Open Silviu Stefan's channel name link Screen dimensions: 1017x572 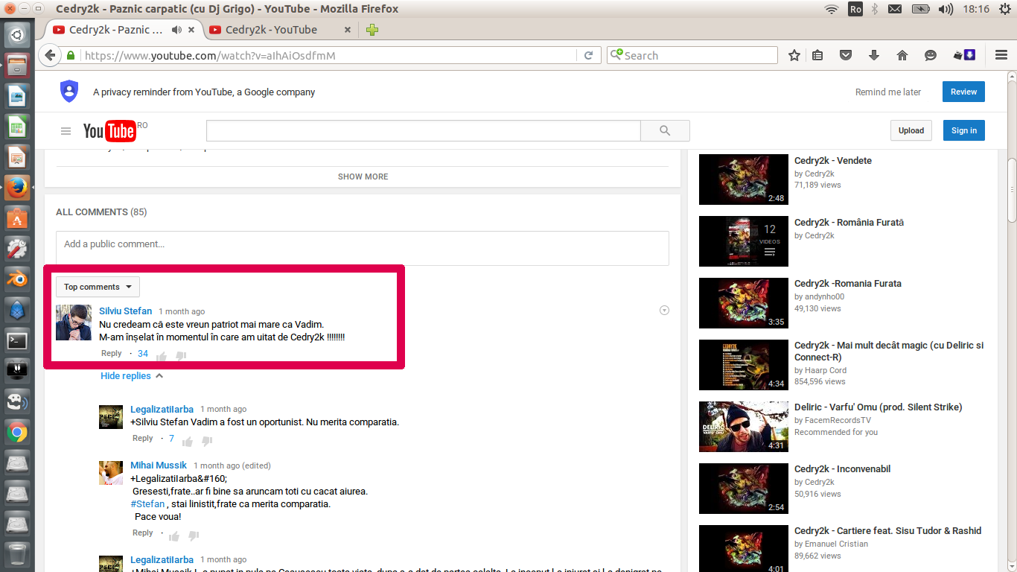click(125, 311)
